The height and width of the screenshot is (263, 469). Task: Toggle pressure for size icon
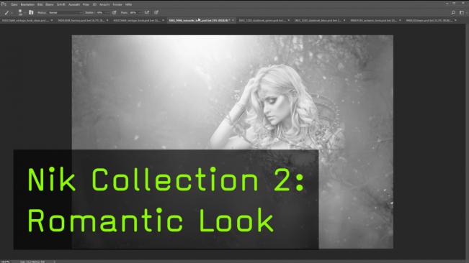156,12
